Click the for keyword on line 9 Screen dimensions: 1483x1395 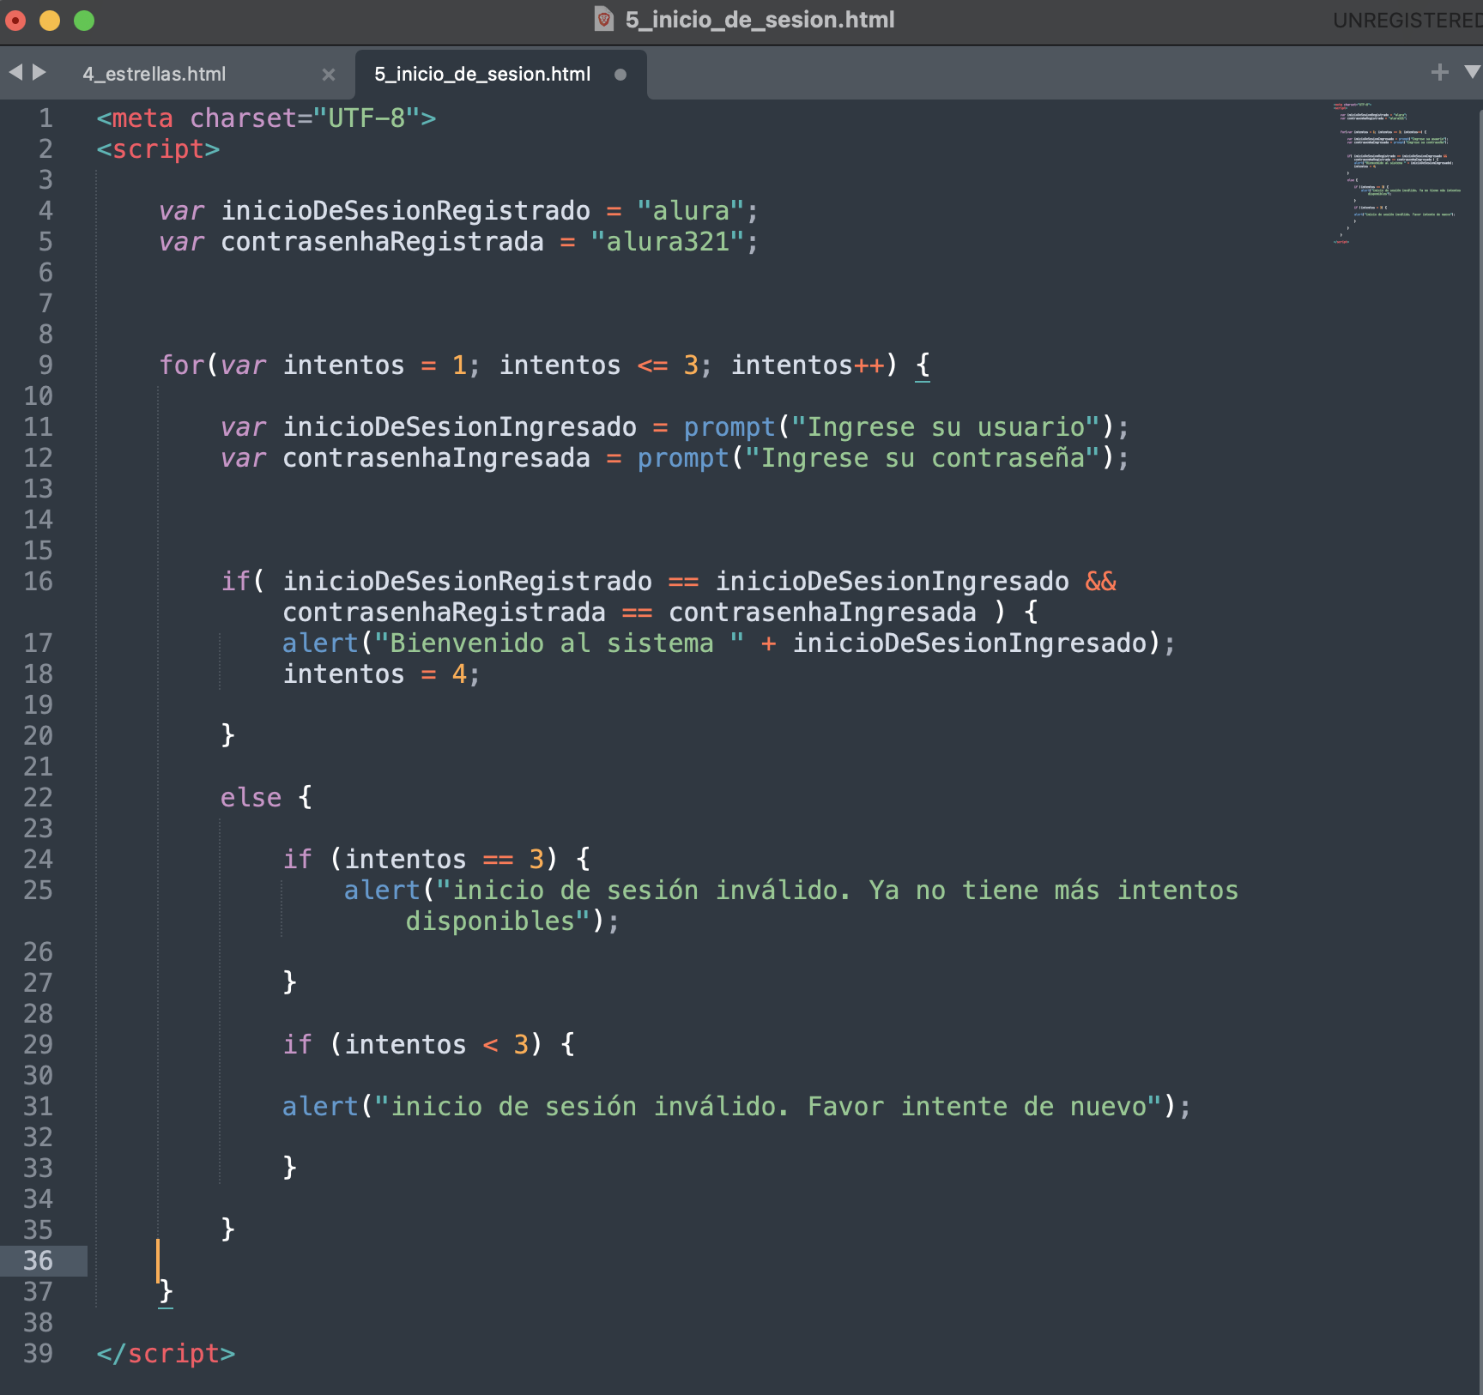(181, 365)
